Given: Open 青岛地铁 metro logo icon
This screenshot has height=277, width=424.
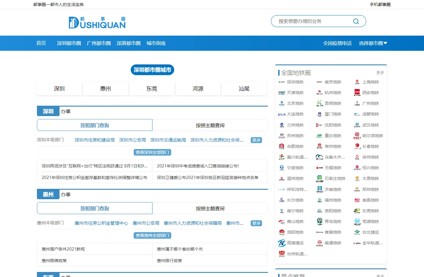Looking at the screenshot, I should pos(319,221).
